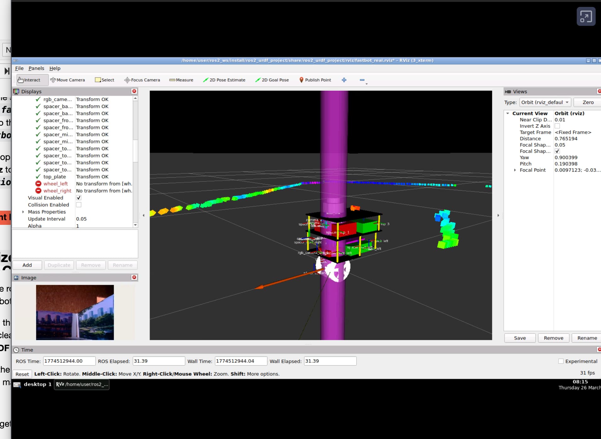Choose the Select tool in toolbar
Viewport: 601px width, 439px height.
pyautogui.click(x=105, y=80)
